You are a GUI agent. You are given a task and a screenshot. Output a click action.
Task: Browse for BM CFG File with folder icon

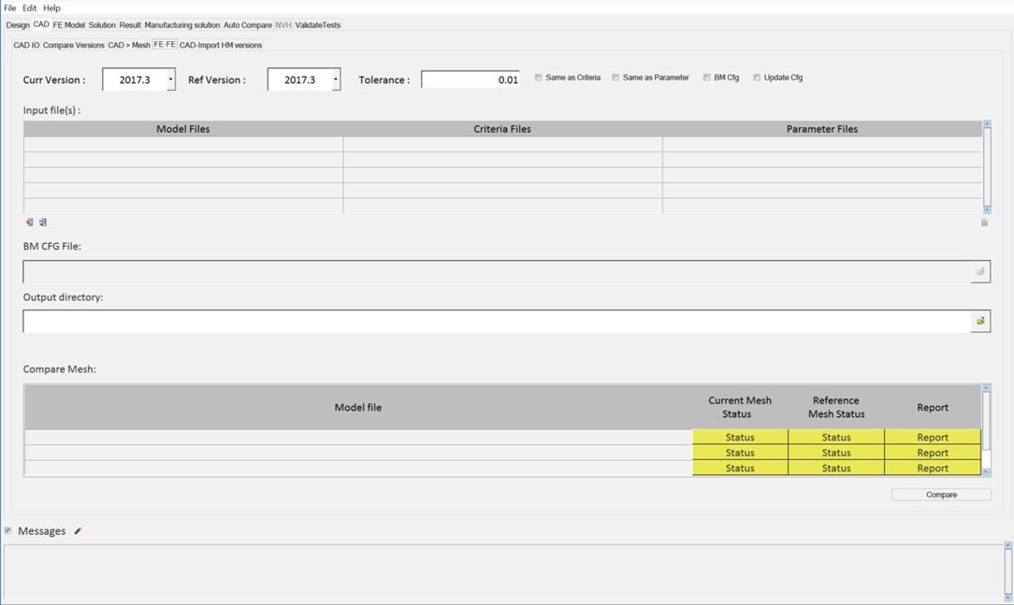pos(980,272)
